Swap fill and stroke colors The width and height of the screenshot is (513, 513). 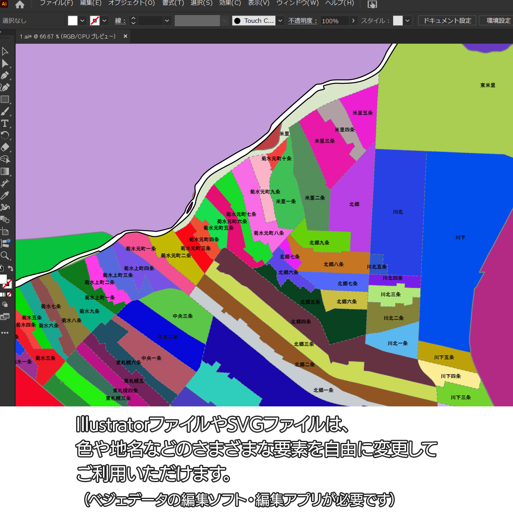tap(11, 269)
